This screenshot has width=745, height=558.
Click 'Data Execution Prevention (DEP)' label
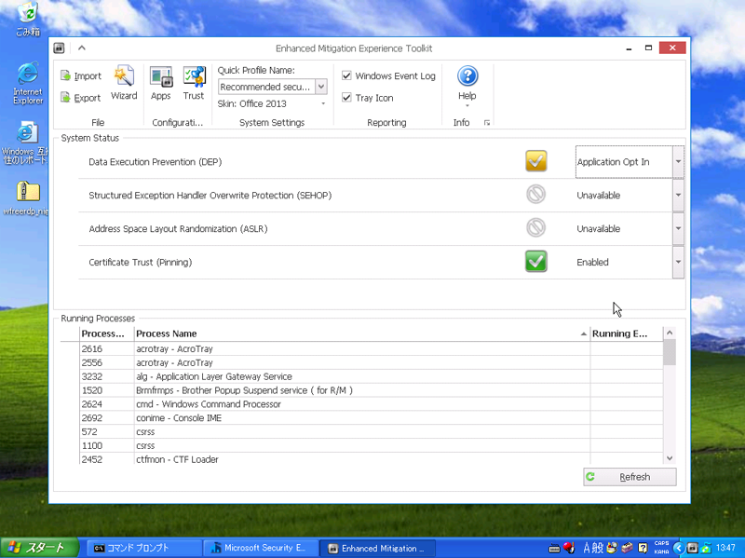[155, 161]
